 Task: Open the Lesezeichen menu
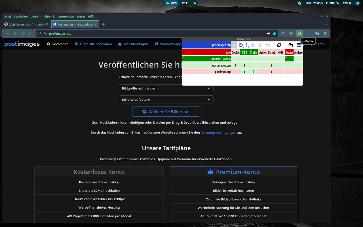point(66,16)
